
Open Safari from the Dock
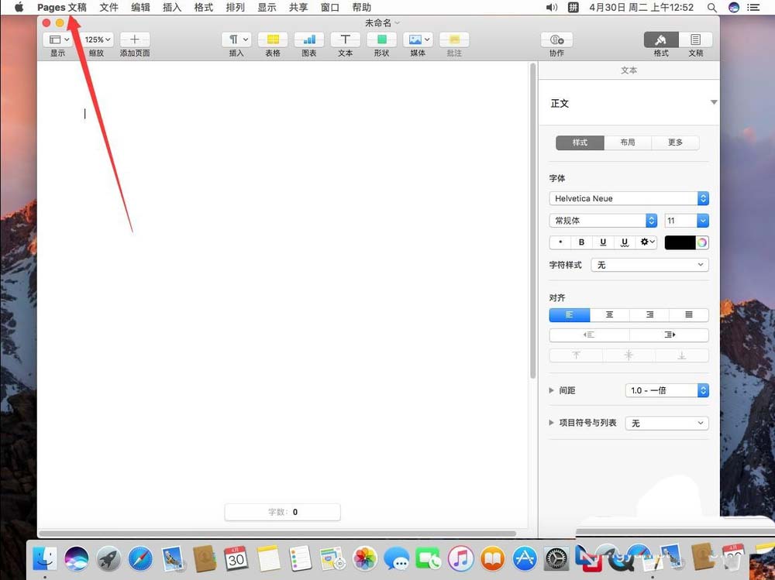(x=140, y=559)
